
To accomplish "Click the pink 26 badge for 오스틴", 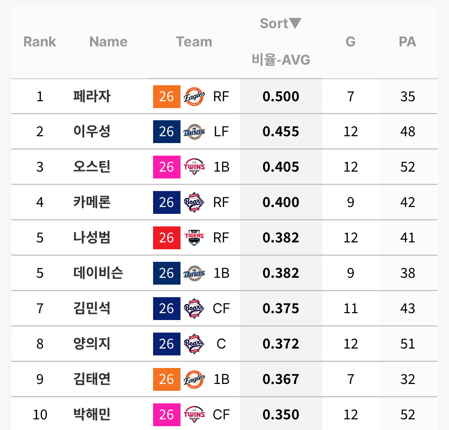I will point(167,167).
